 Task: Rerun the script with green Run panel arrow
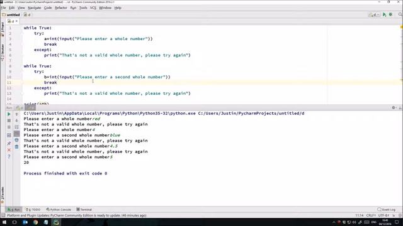[x=9, y=114]
